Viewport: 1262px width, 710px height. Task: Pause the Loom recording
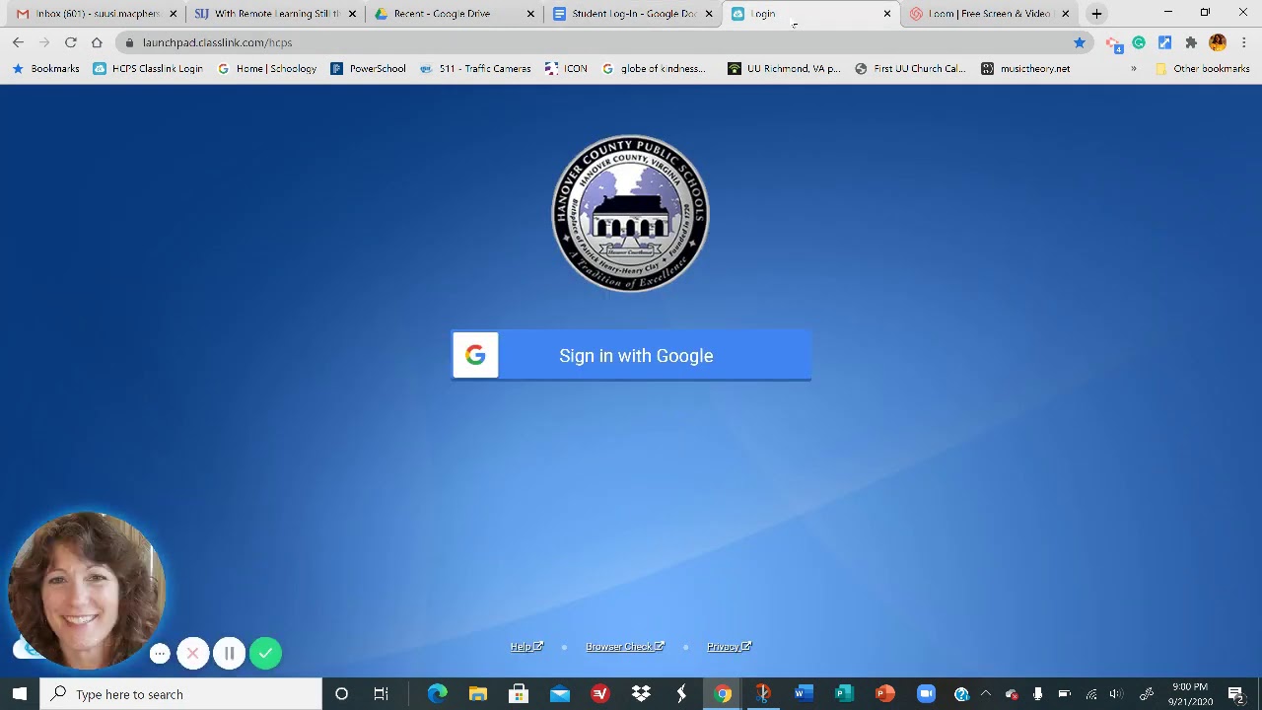pos(229,653)
